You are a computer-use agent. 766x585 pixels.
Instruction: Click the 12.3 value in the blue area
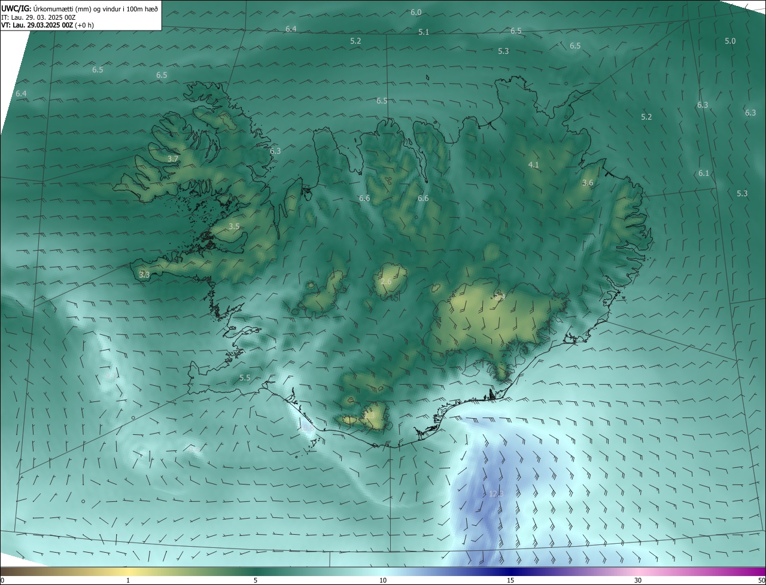(496, 494)
